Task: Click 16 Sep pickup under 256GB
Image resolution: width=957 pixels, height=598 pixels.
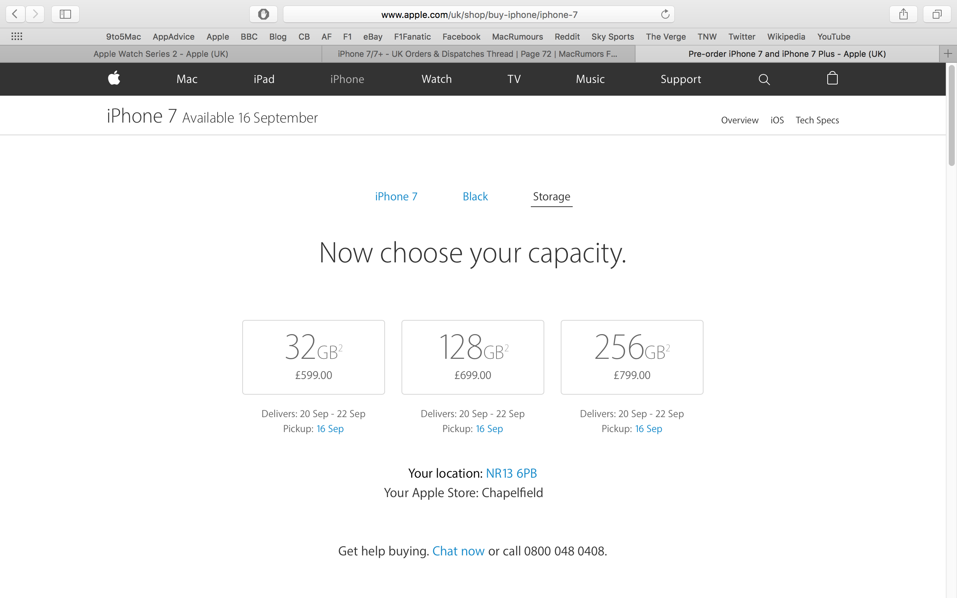Action: click(649, 429)
